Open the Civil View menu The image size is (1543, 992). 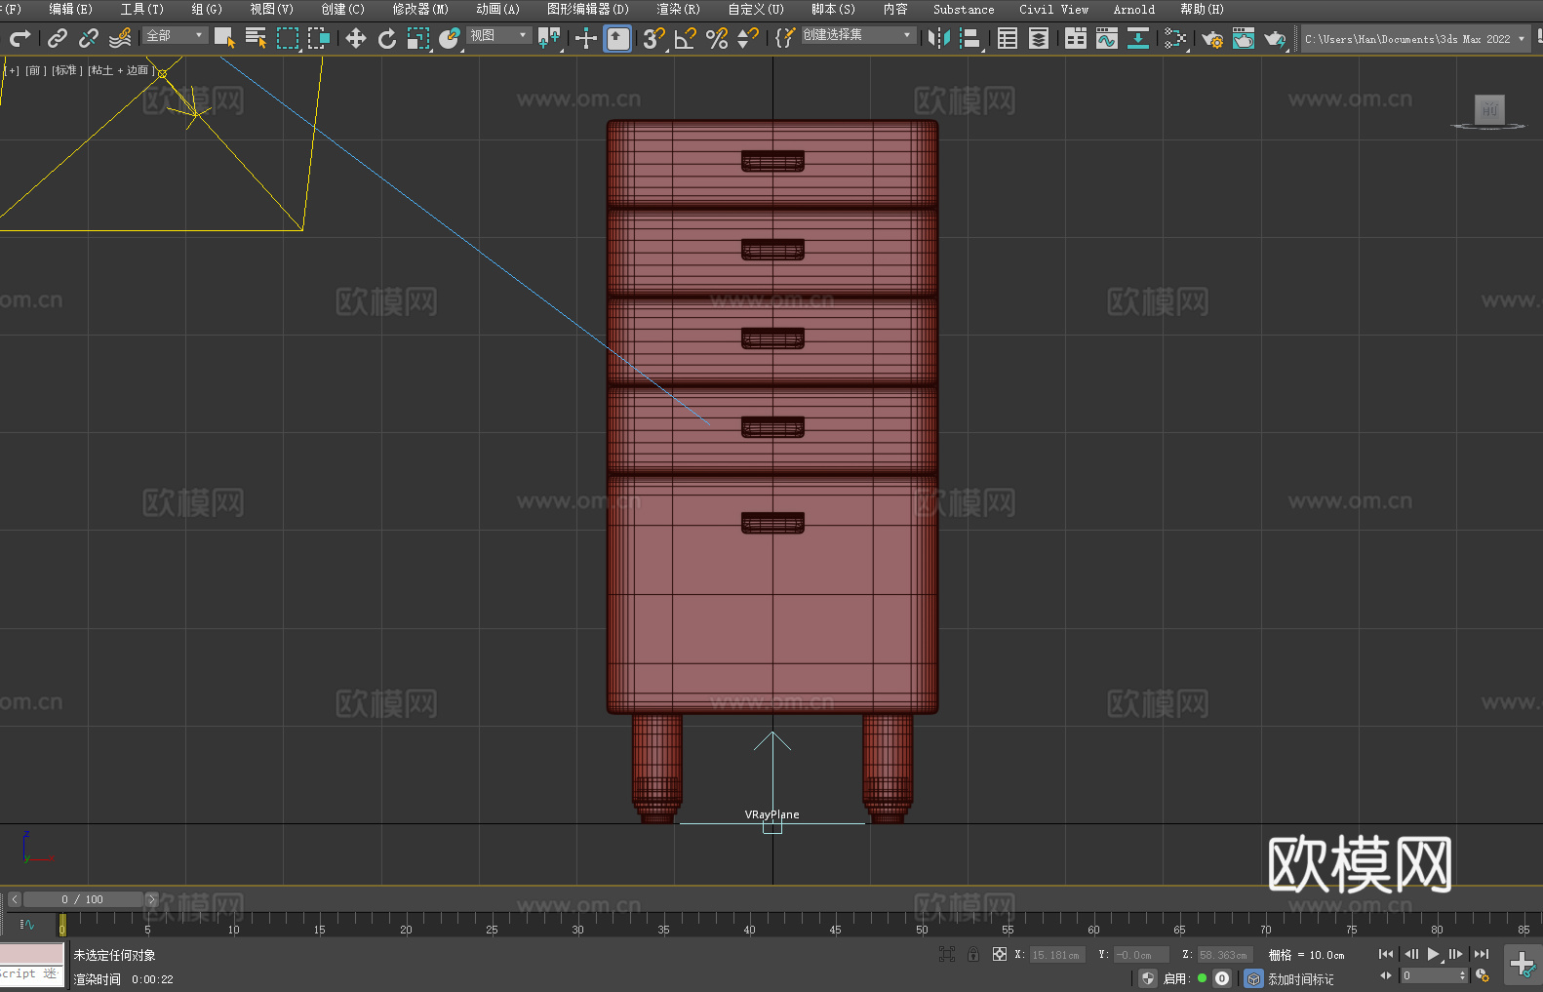(x=1053, y=9)
